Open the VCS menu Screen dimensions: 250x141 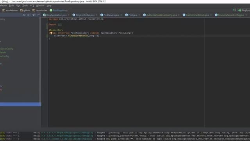[32, 5]
